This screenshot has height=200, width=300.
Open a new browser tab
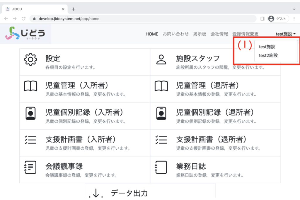[x=74, y=9]
